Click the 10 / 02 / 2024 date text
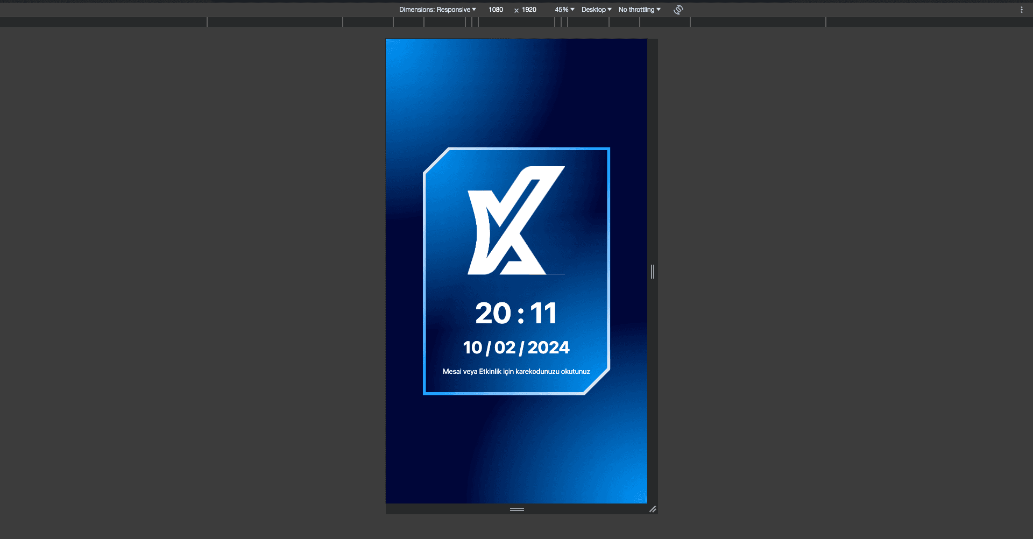1033x539 pixels. [516, 347]
